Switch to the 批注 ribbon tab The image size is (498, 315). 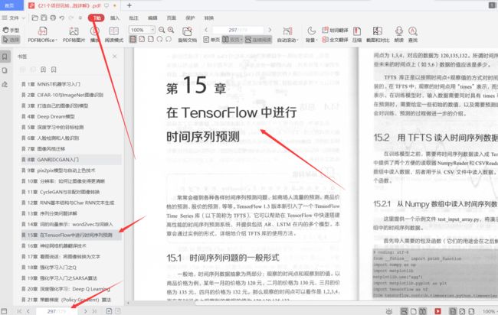[x=134, y=18]
